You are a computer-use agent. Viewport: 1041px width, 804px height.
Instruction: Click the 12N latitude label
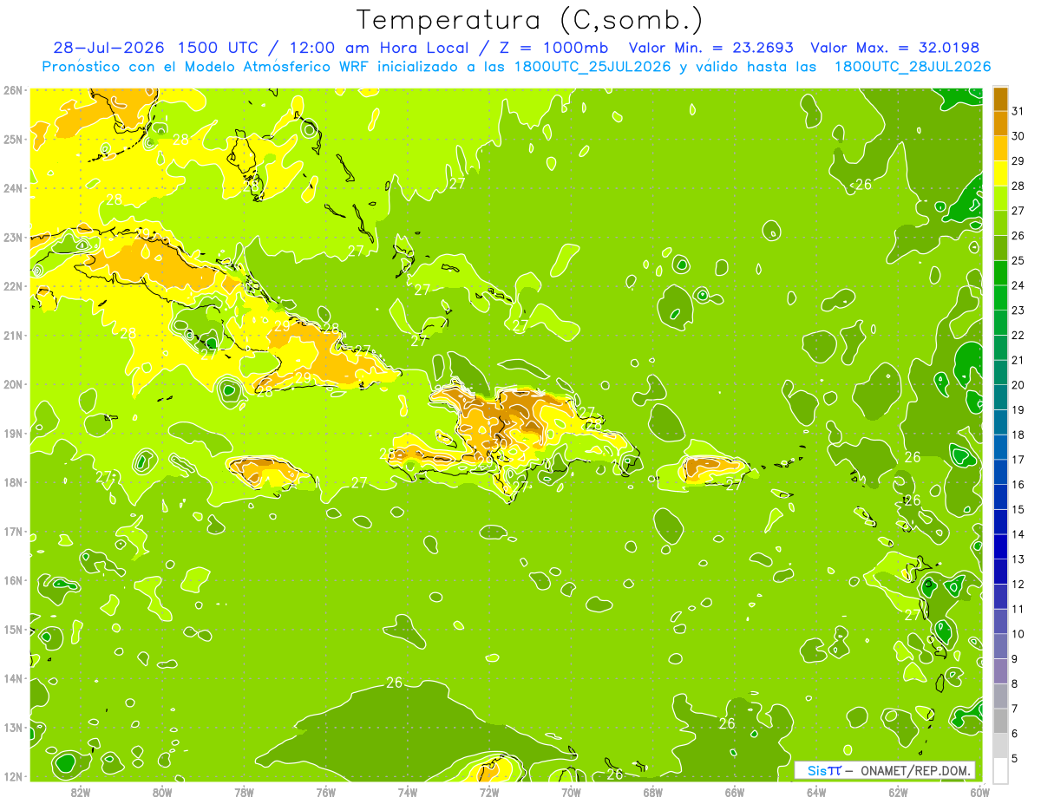(12, 776)
